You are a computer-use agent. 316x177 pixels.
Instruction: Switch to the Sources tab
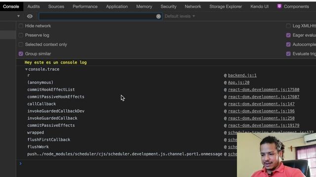[56, 6]
